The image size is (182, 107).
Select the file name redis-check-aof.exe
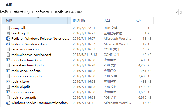coord(26,71)
